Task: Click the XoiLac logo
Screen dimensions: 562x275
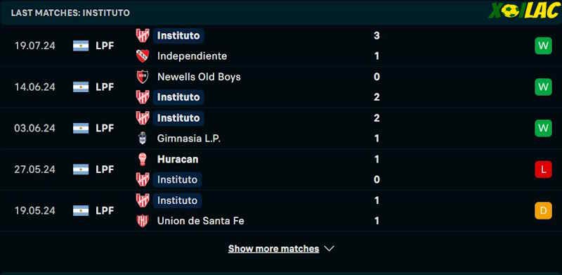Action: coord(523,11)
